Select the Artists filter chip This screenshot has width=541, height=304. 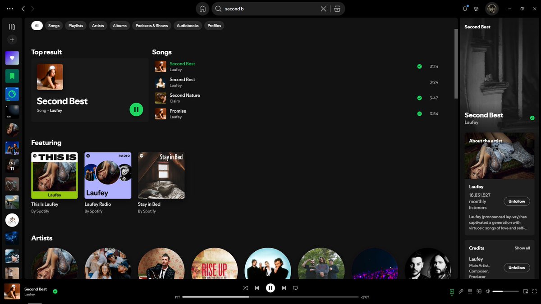click(98, 26)
